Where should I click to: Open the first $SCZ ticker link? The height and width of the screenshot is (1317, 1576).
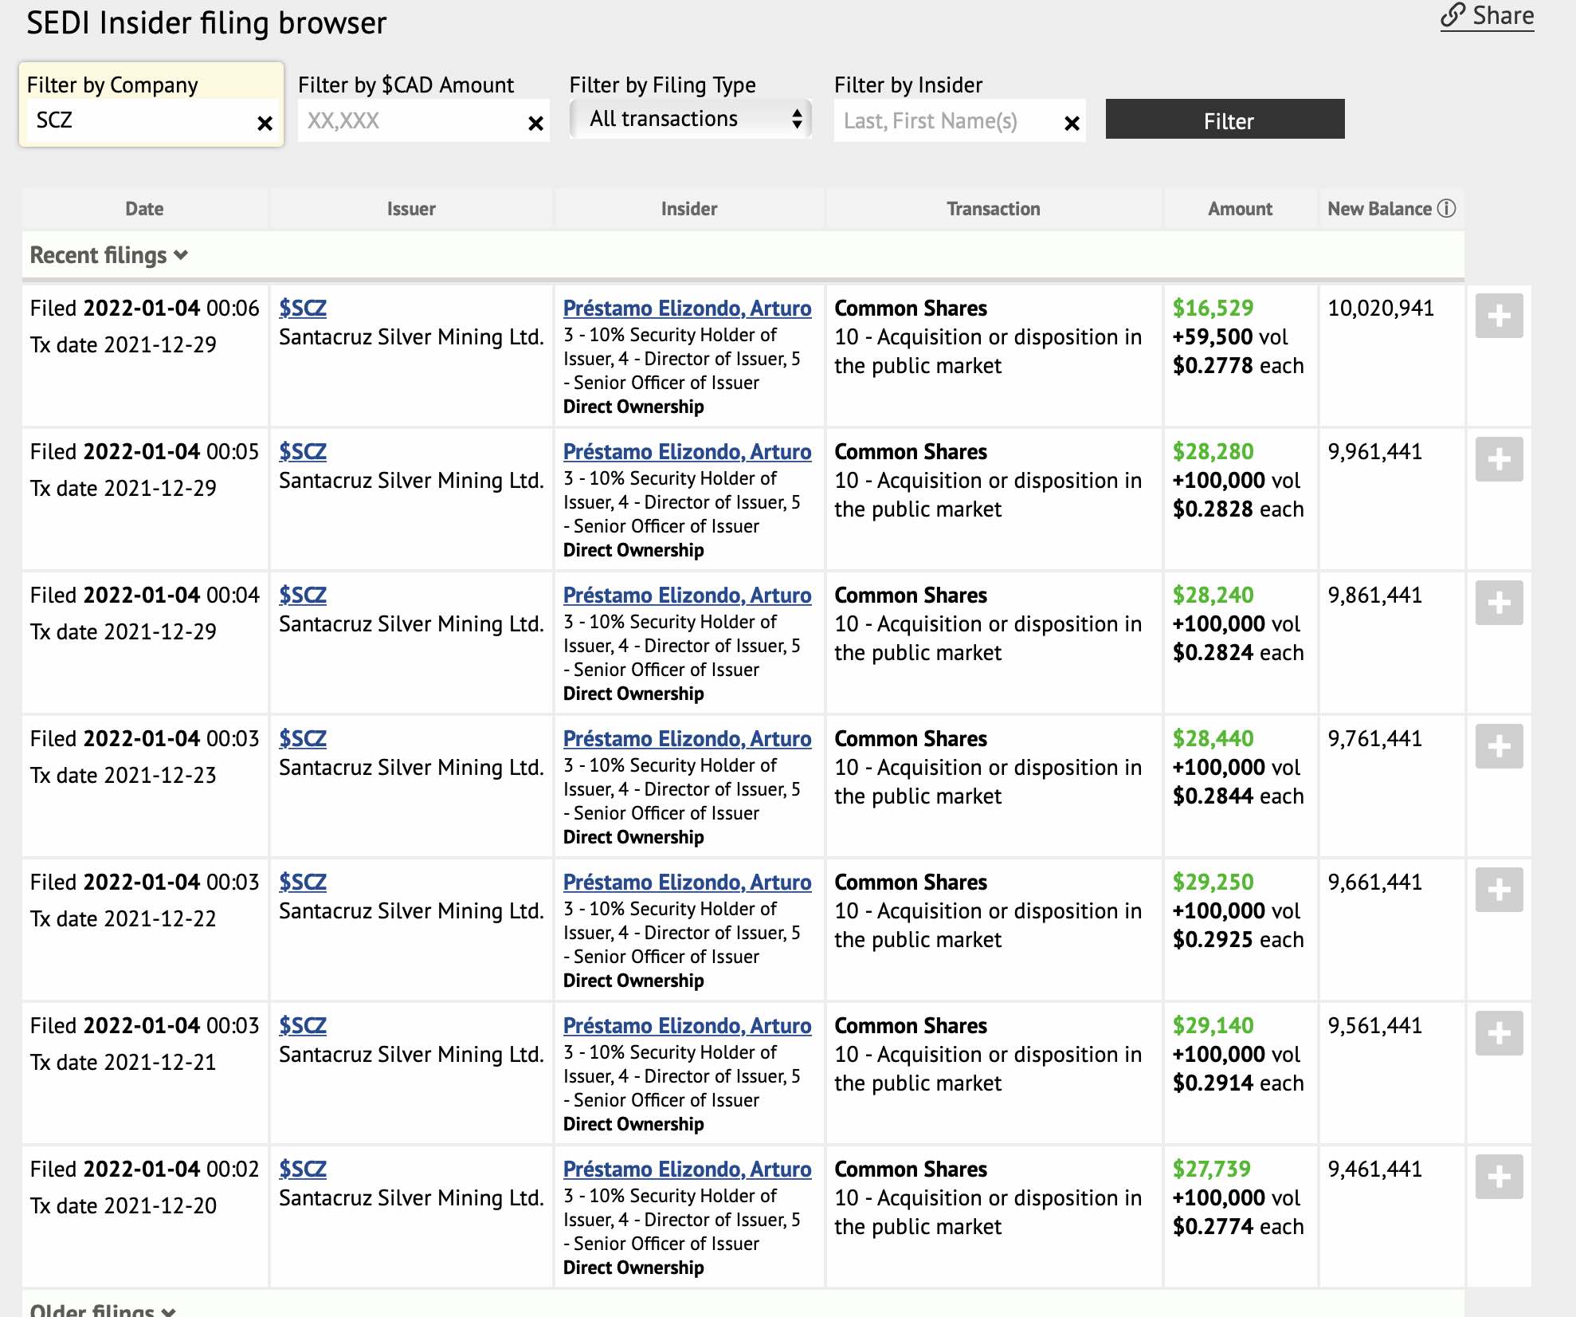[302, 309]
